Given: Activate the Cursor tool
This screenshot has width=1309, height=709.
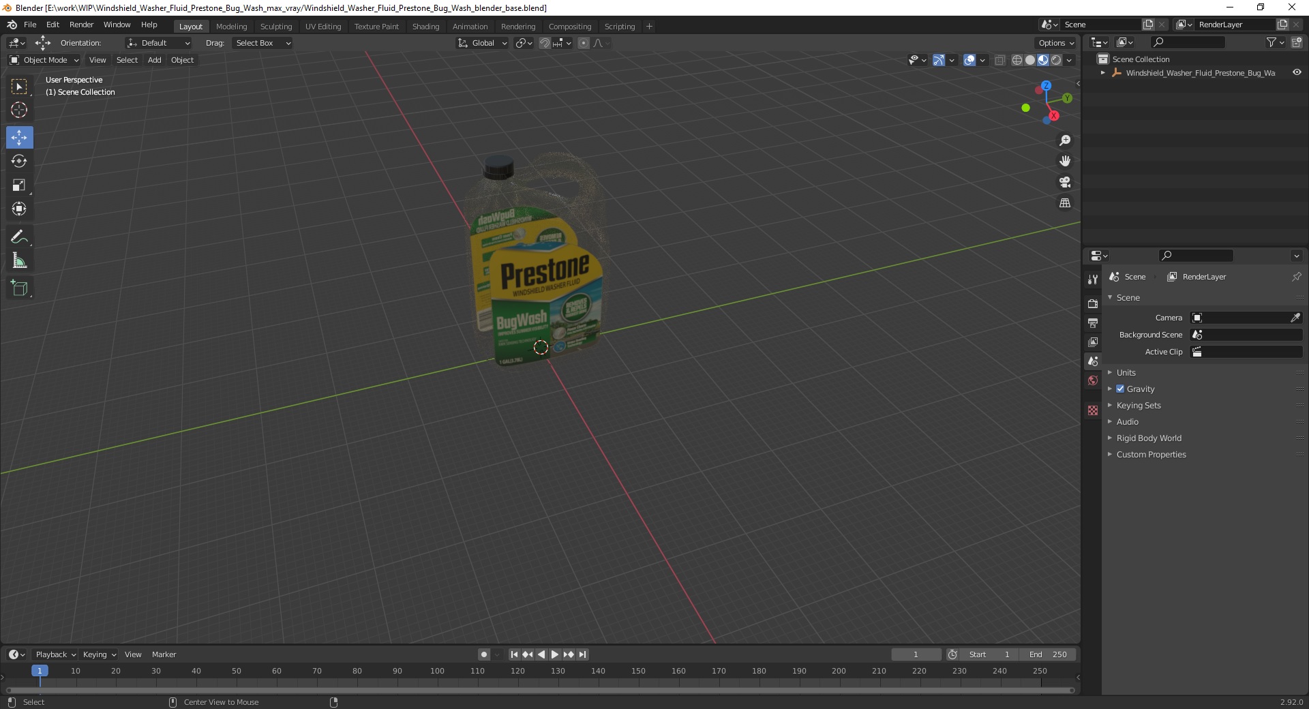Looking at the screenshot, I should [19, 110].
